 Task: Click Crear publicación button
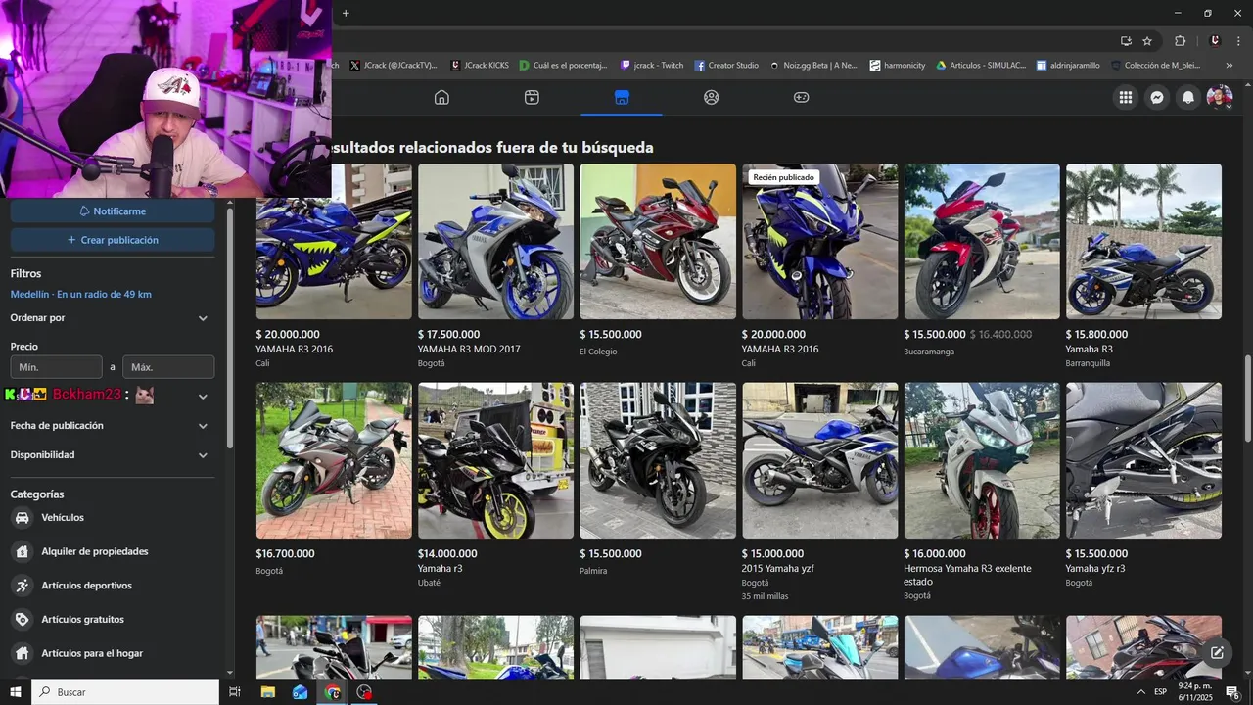[x=113, y=240]
